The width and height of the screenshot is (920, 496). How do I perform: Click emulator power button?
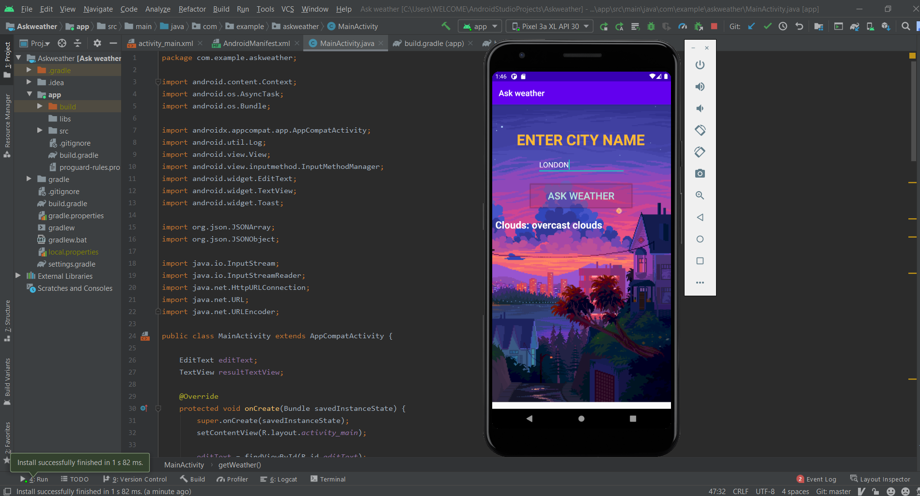700,65
